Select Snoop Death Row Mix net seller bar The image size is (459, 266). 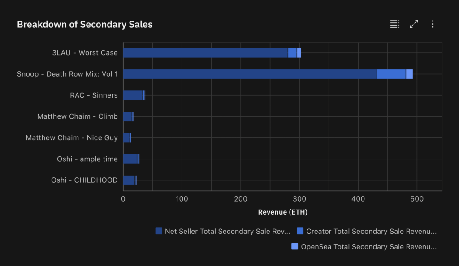250,74
